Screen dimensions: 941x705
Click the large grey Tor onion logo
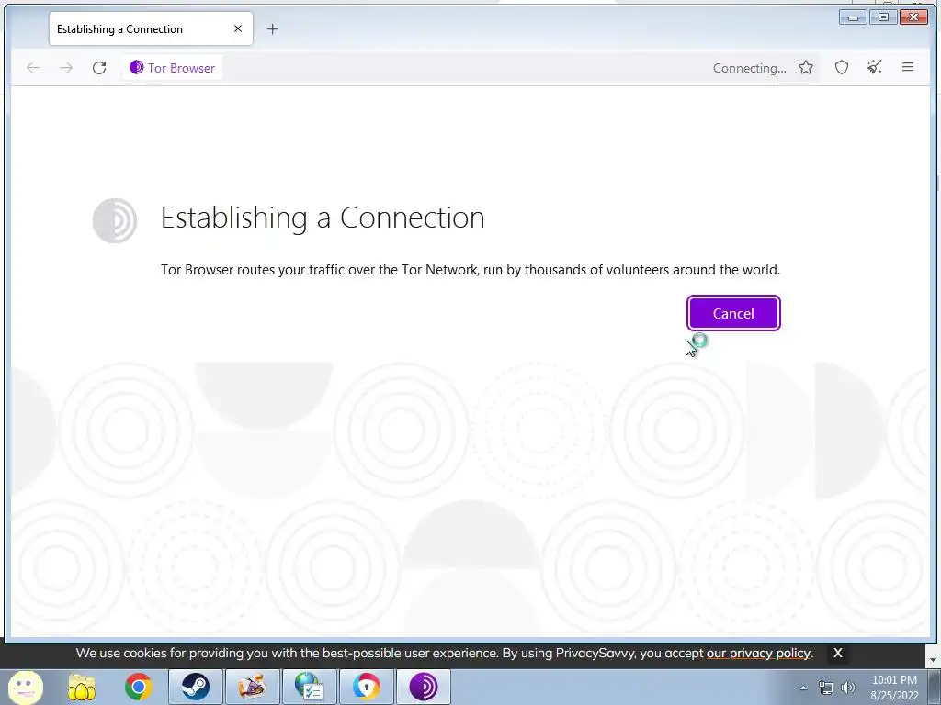[115, 220]
